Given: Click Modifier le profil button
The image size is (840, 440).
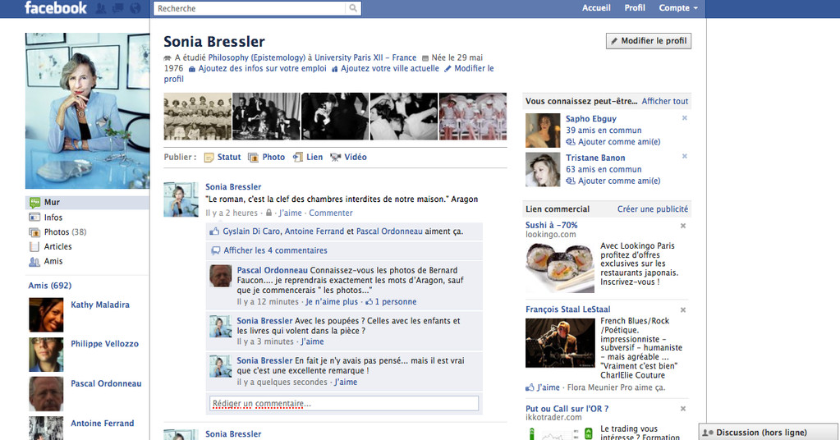Looking at the screenshot, I should tap(648, 41).
